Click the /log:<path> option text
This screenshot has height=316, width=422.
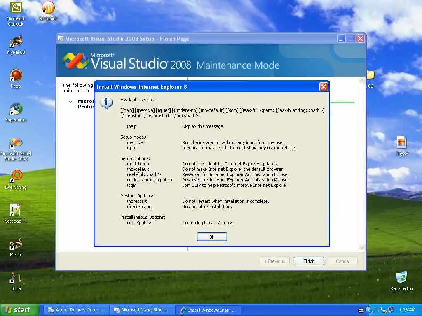coord(139,223)
